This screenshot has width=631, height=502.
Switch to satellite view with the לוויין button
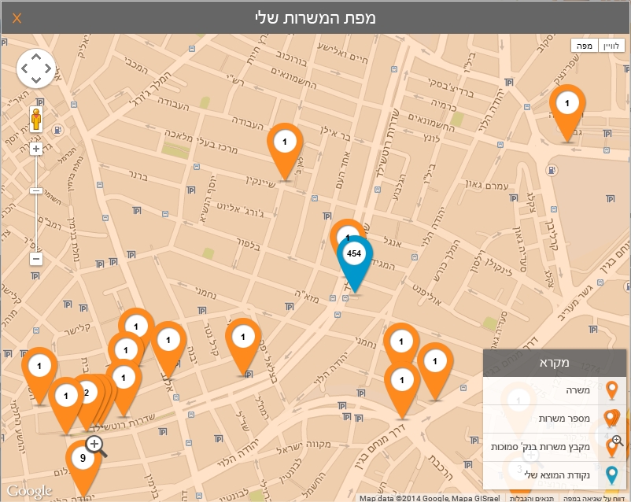[611, 46]
